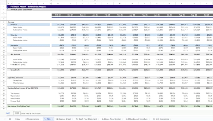Screen dimensions: 213x121
Task: Select row 21 header
Action: [4, 54]
